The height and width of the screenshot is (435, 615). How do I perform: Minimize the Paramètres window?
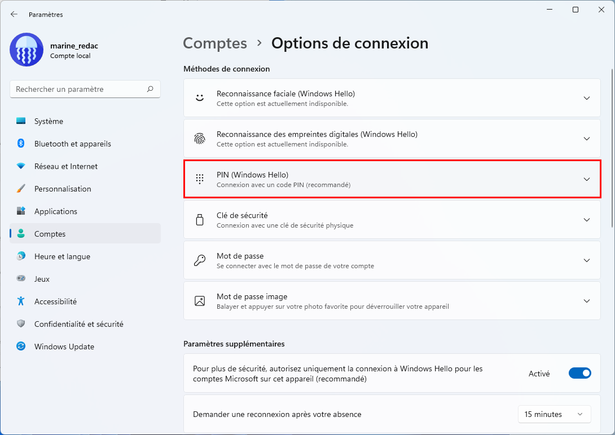coord(550,10)
